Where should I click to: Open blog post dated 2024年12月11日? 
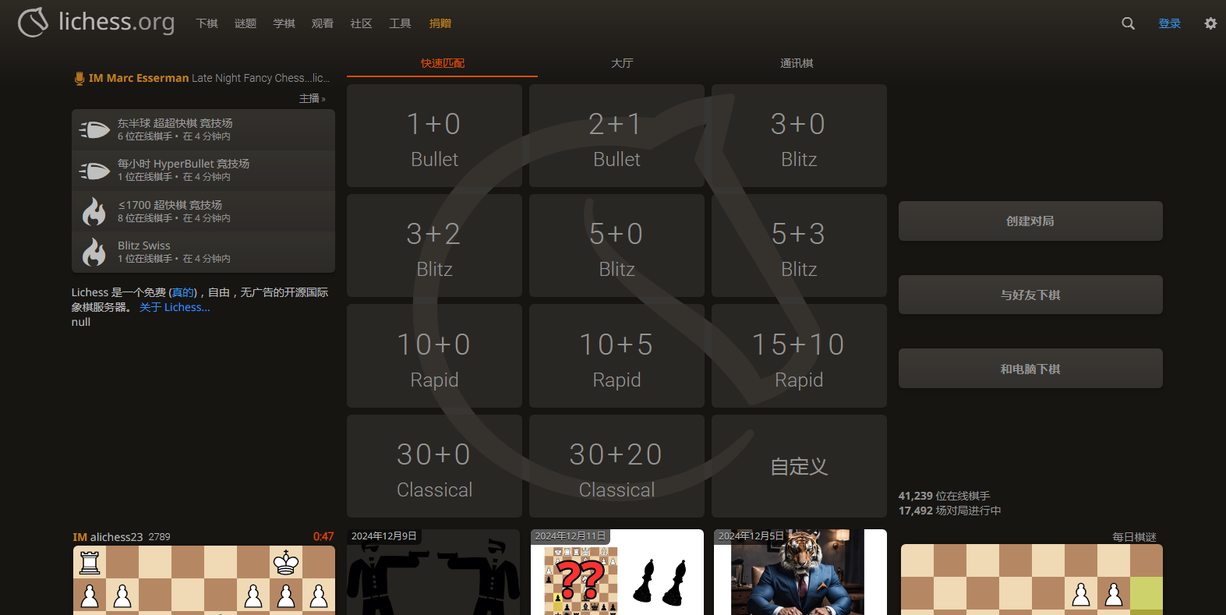tap(617, 572)
